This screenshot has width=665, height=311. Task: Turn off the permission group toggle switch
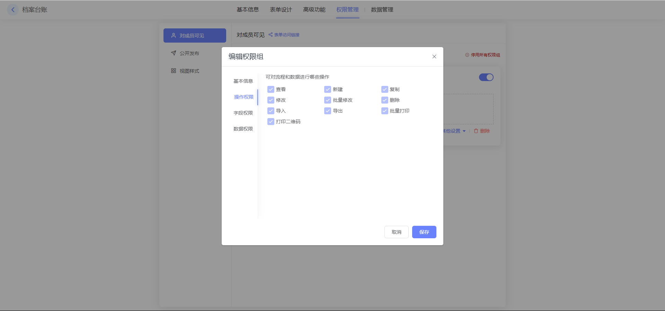click(x=486, y=77)
